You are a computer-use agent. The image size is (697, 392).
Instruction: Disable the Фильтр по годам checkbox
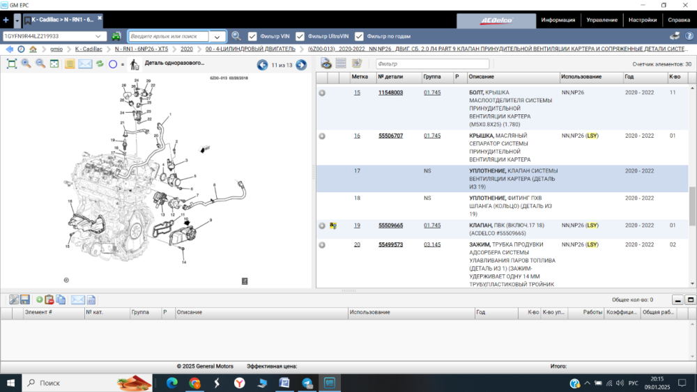[360, 36]
